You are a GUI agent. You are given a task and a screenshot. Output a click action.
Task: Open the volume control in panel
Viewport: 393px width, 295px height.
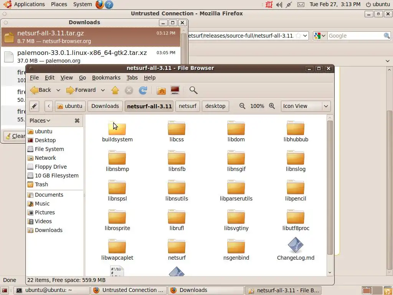pyautogui.click(x=279, y=5)
